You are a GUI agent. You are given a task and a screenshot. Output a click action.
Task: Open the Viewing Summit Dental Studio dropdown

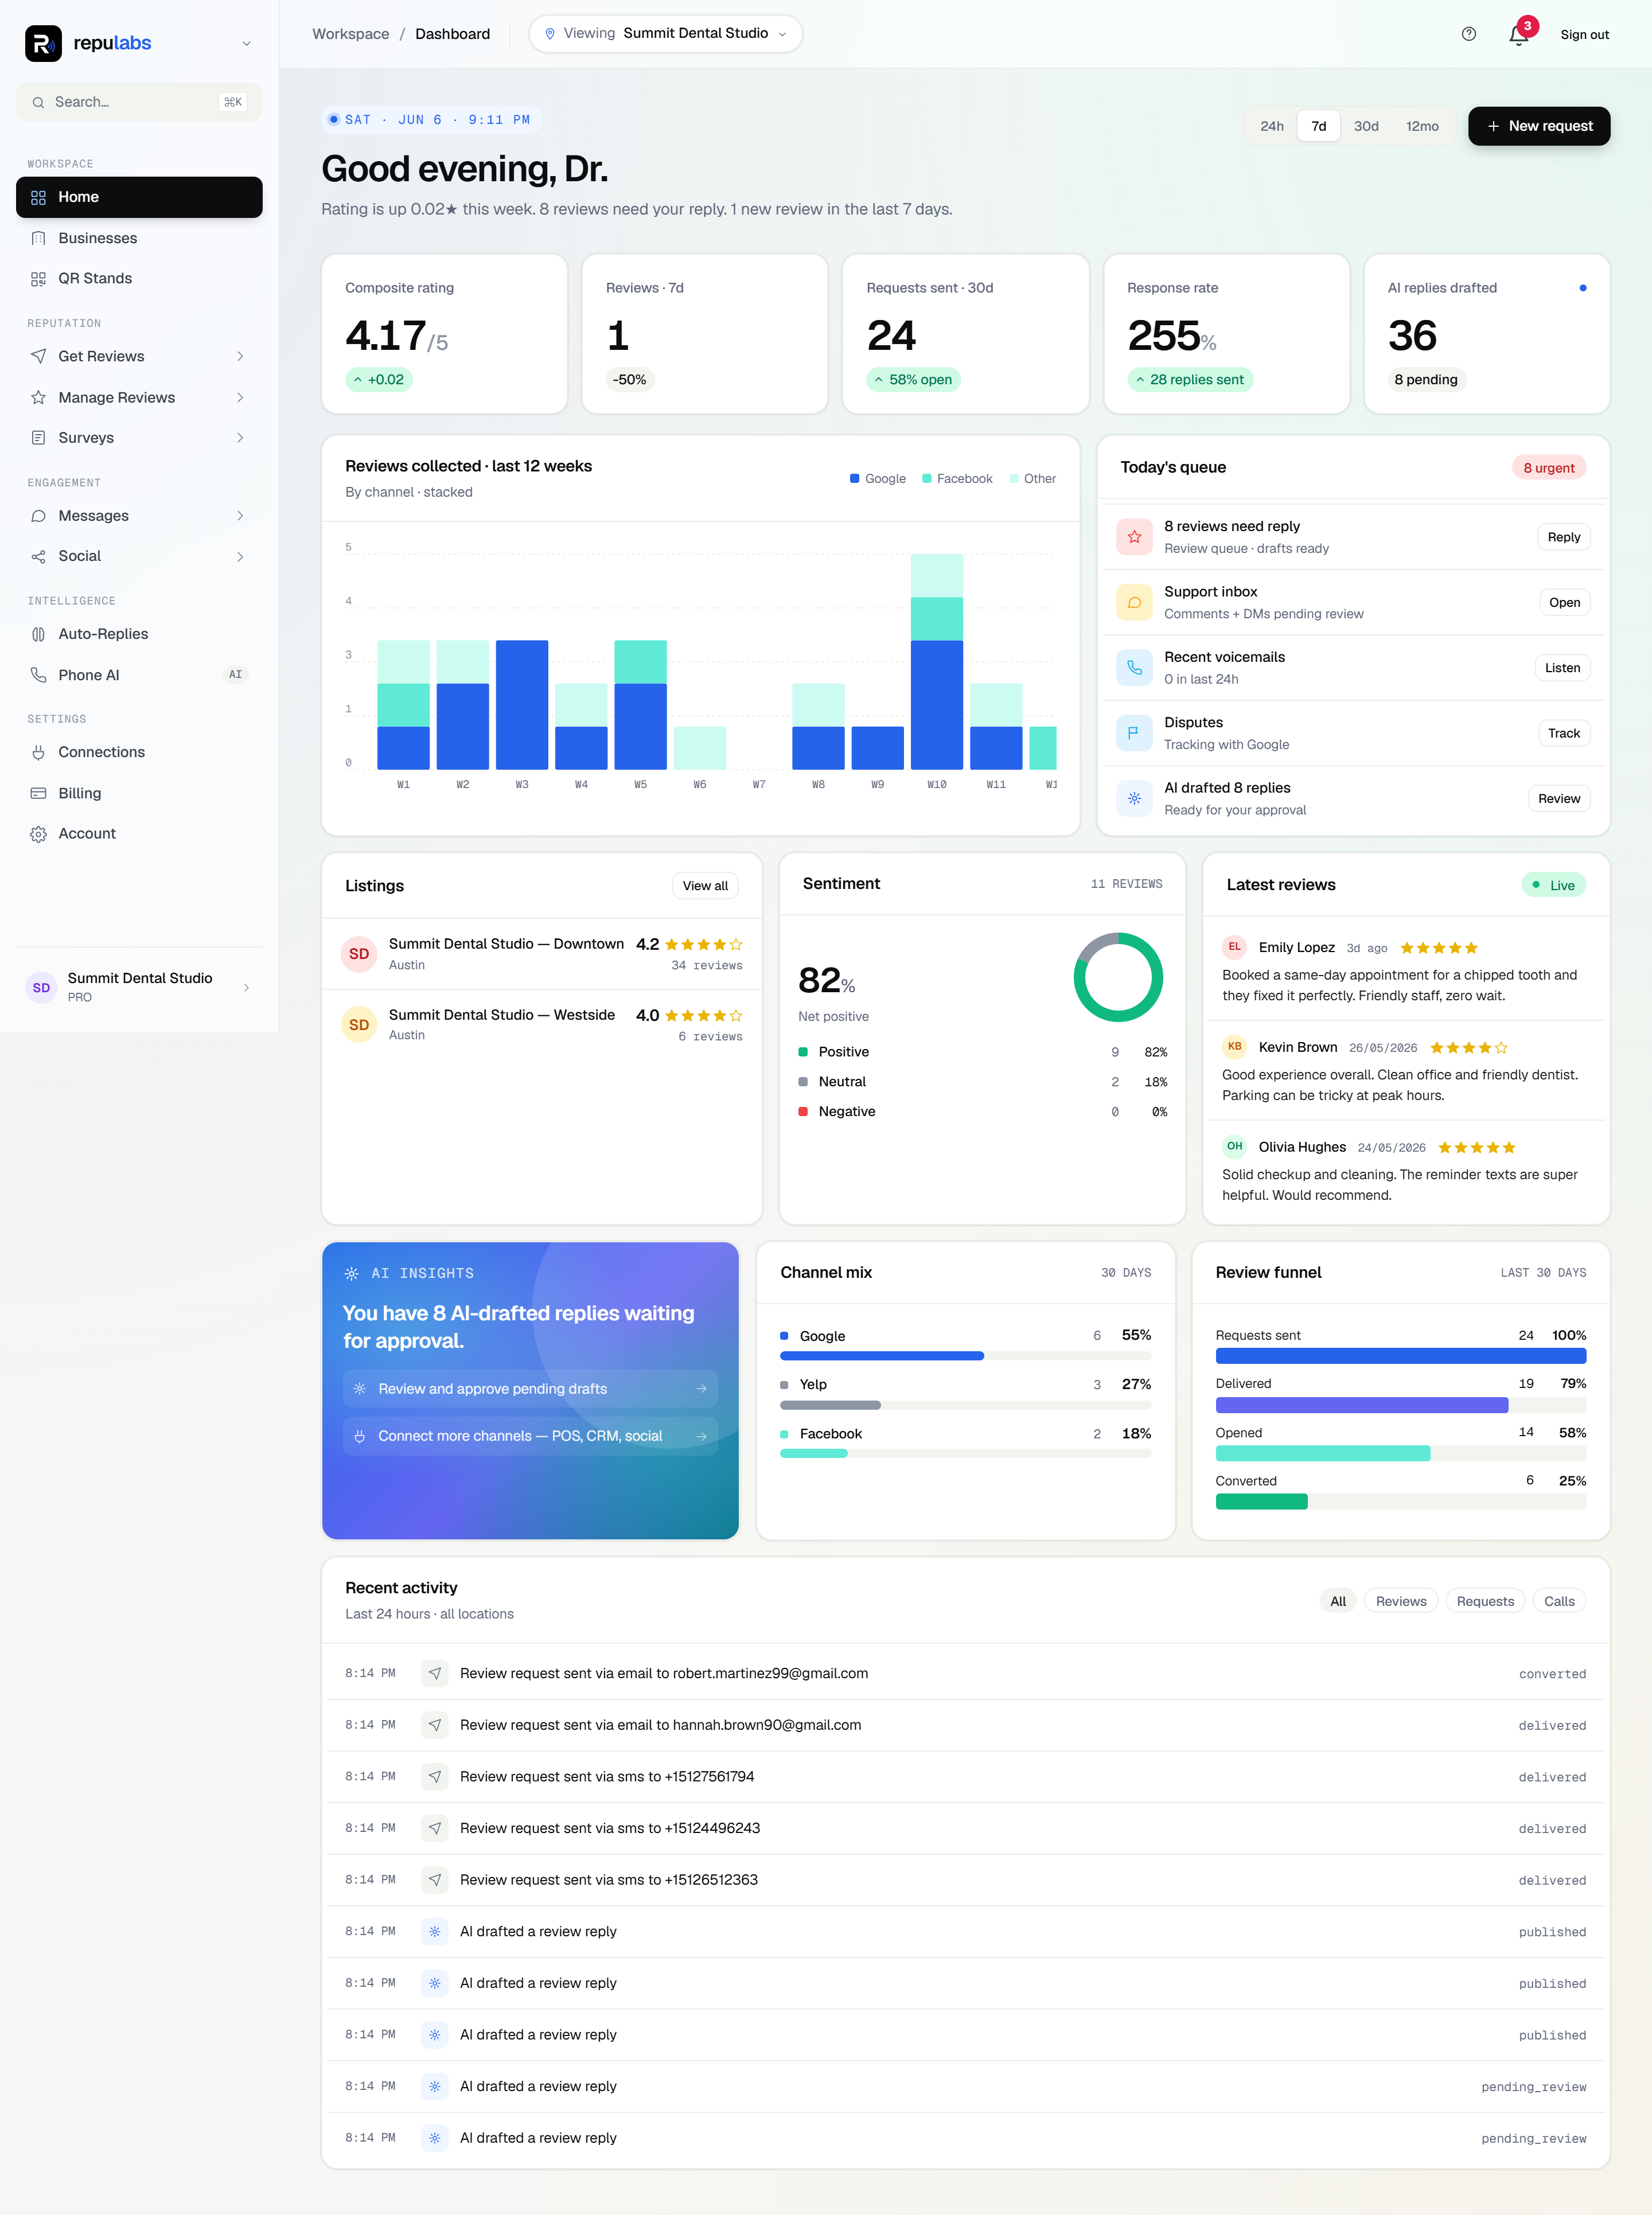click(665, 33)
